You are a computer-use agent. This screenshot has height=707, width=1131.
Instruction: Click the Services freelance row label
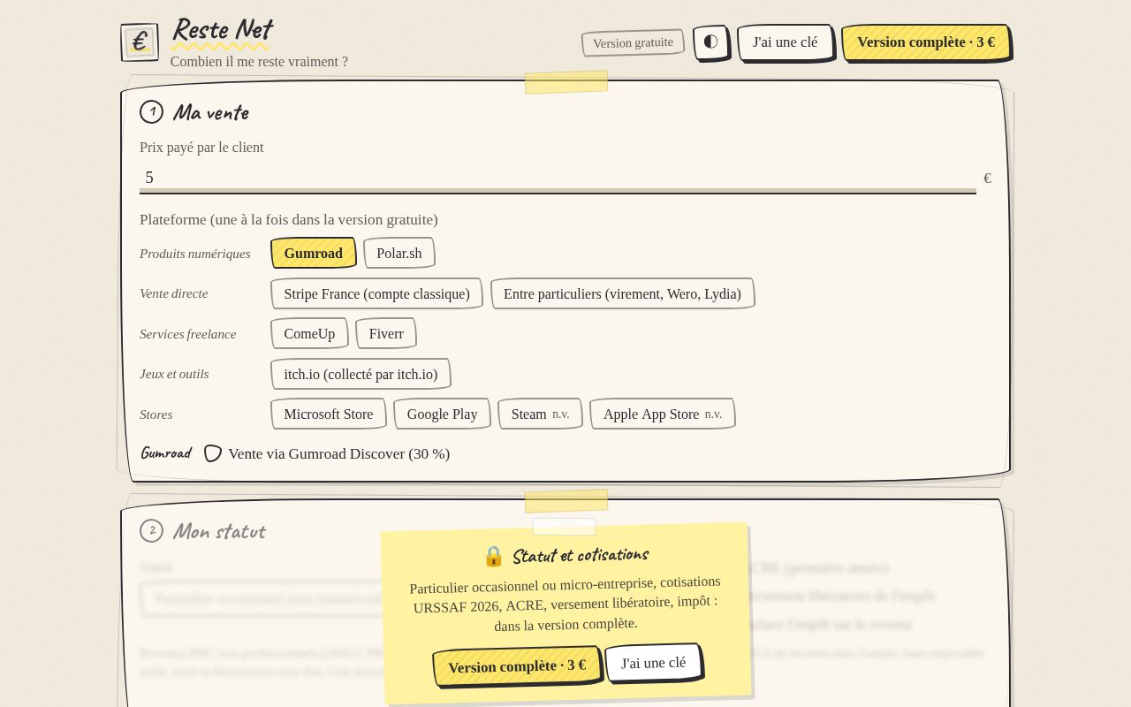pos(187,334)
